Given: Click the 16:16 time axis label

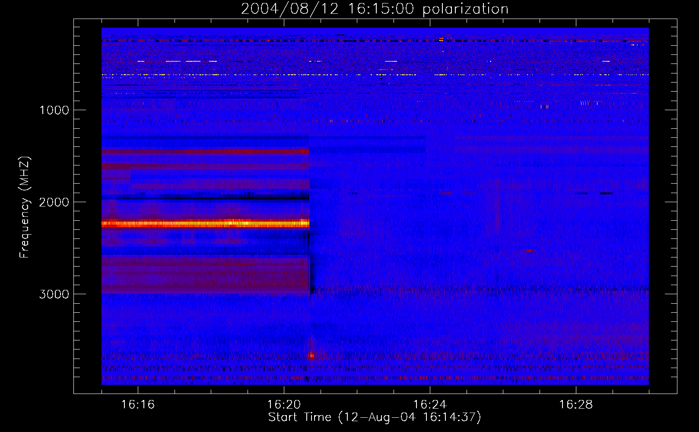Looking at the screenshot, I should click(x=138, y=405).
